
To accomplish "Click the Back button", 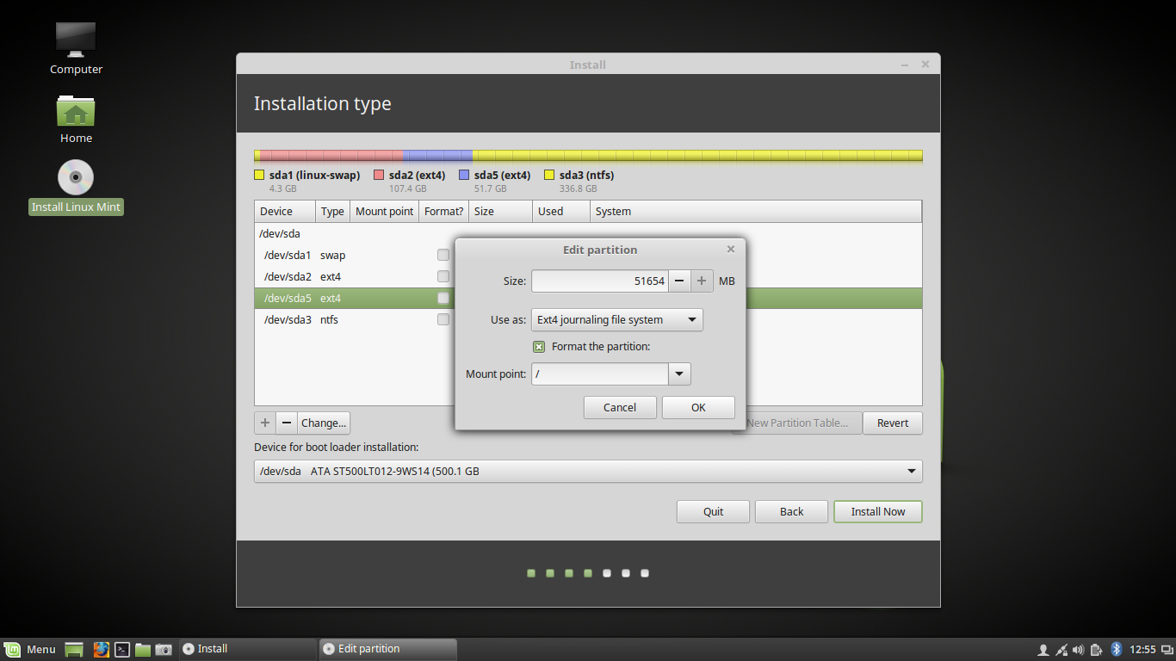I will coord(792,511).
